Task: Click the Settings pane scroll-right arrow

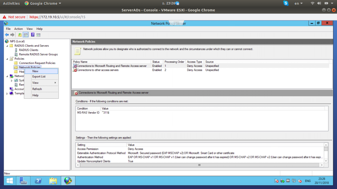Action: point(322,165)
